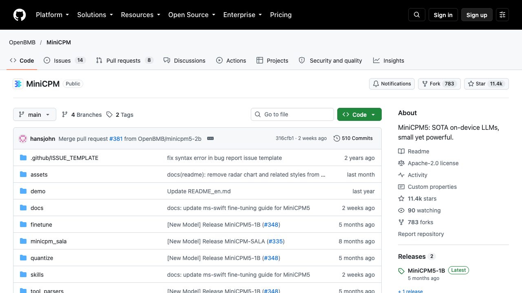Image resolution: width=522 pixels, height=293 pixels.
Task: Expand the Open Source menu
Action: point(192,15)
